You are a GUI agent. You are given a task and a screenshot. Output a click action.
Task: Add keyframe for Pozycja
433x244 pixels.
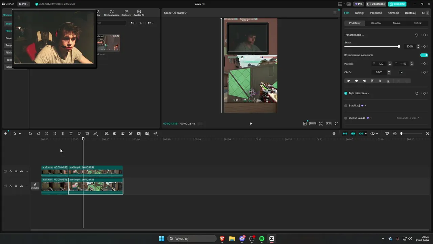tap(424, 64)
